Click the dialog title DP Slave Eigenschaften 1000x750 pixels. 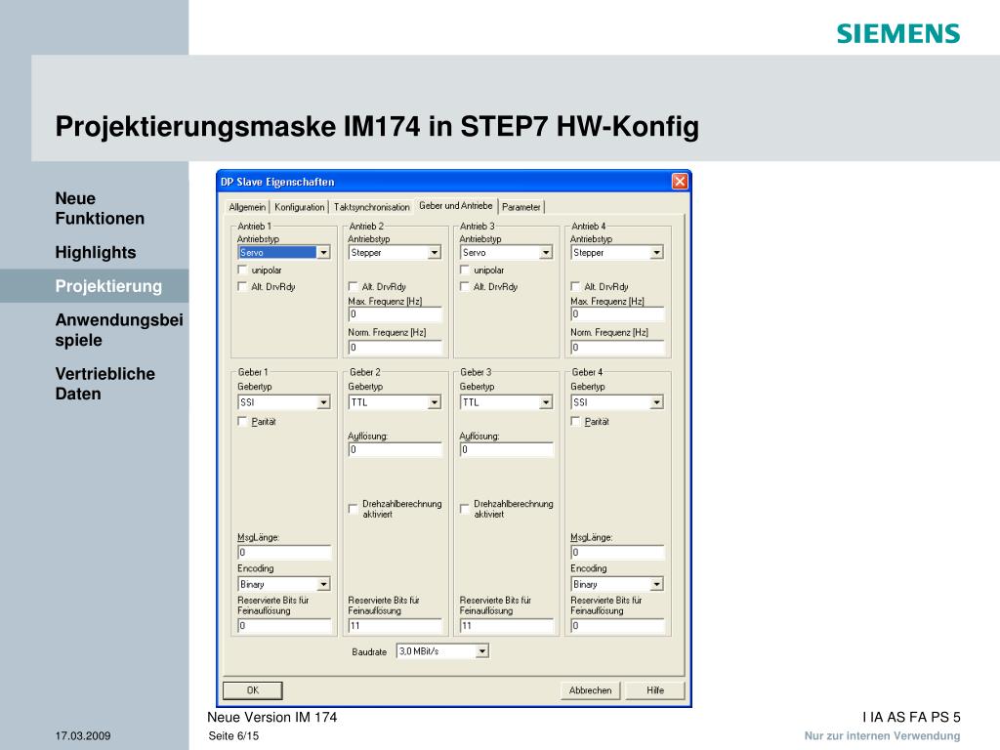click(x=277, y=182)
